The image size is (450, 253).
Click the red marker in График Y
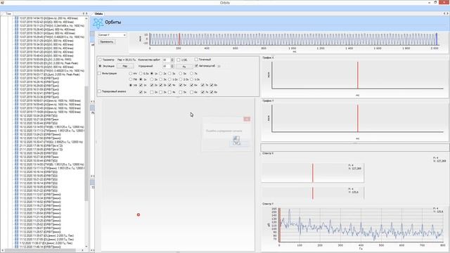358,118
